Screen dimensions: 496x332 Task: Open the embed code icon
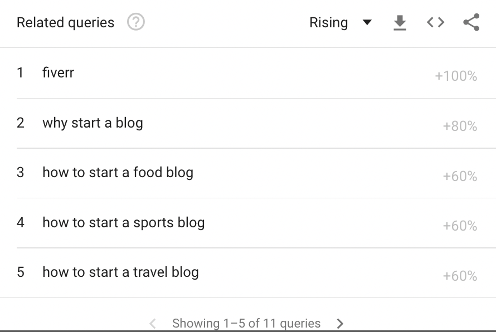[x=435, y=23]
